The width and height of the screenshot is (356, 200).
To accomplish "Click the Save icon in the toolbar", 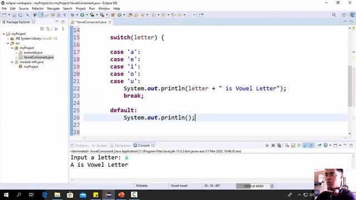I will 14,15.
